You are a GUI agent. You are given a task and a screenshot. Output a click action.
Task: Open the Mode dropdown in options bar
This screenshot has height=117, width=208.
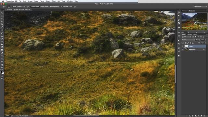pyautogui.click(x=21, y=6)
